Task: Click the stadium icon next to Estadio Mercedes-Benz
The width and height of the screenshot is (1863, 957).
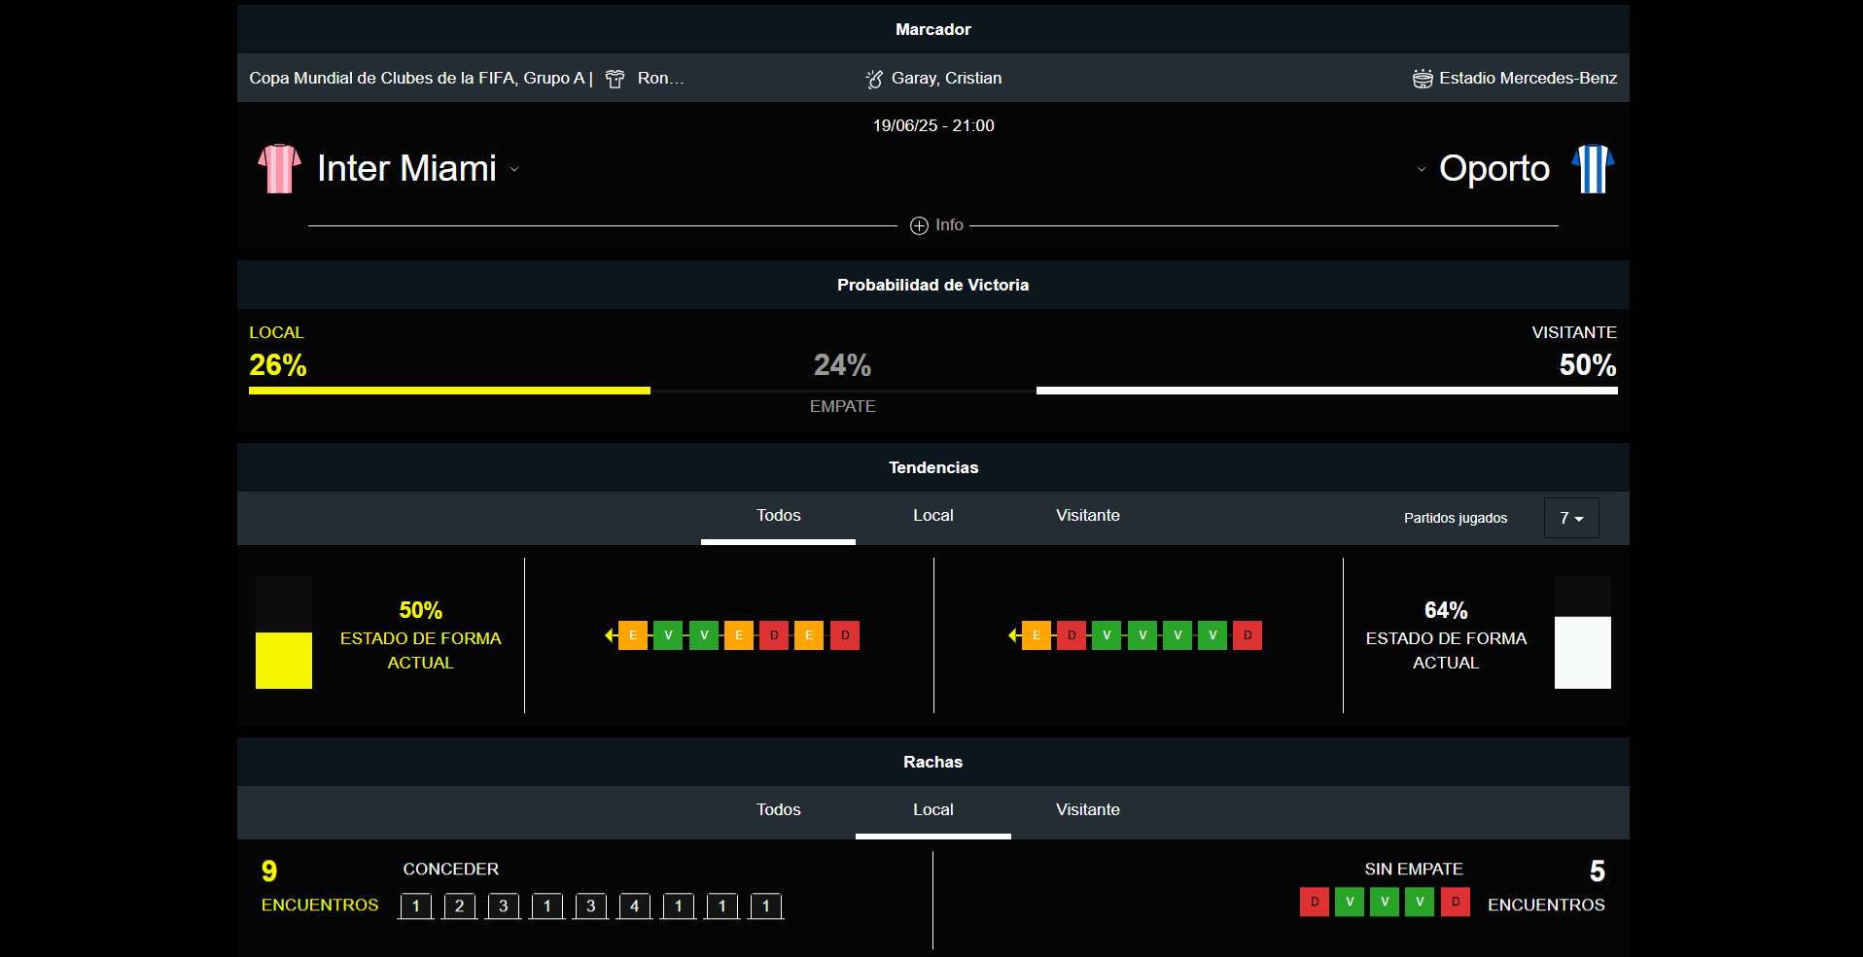Action: point(1423,79)
